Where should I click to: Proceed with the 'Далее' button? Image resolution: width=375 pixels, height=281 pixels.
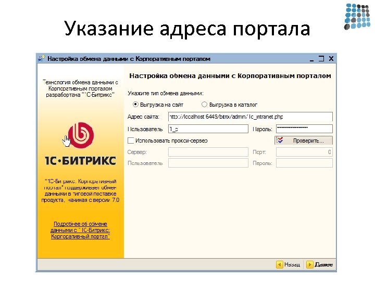(x=320, y=264)
